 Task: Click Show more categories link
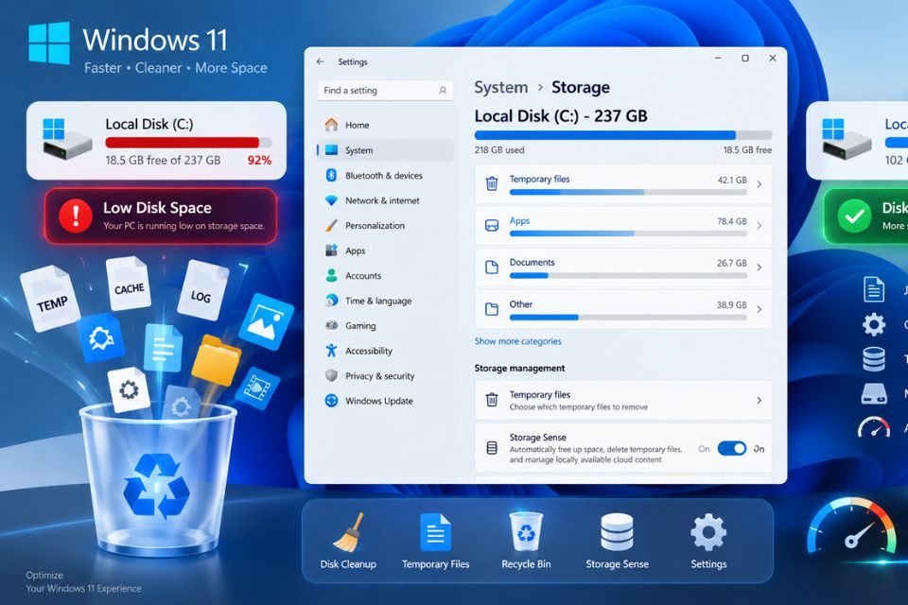click(517, 341)
